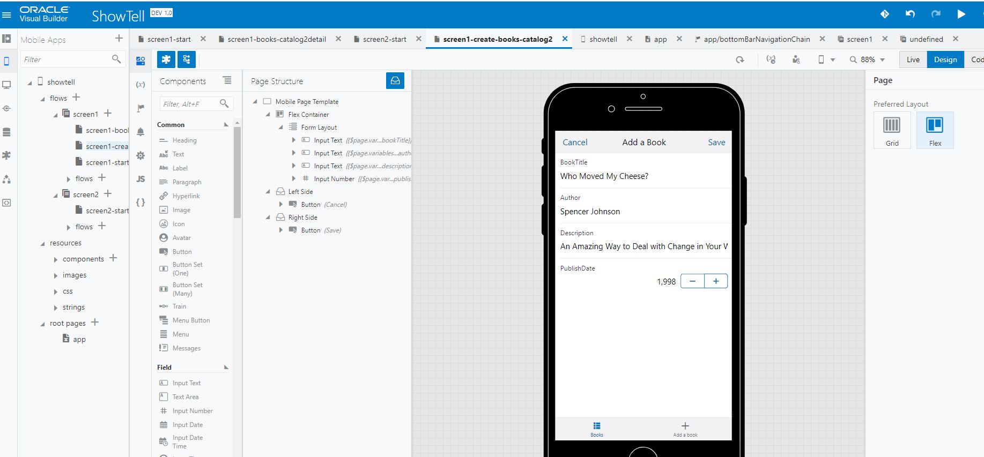Expand the strings resources node
The height and width of the screenshot is (457, 984).
[x=55, y=308]
